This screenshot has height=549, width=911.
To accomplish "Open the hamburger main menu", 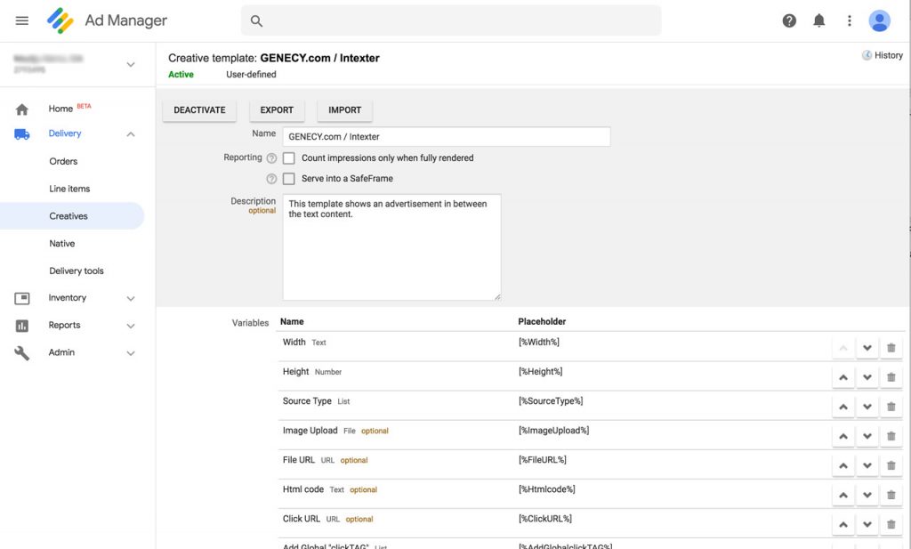I will [22, 21].
